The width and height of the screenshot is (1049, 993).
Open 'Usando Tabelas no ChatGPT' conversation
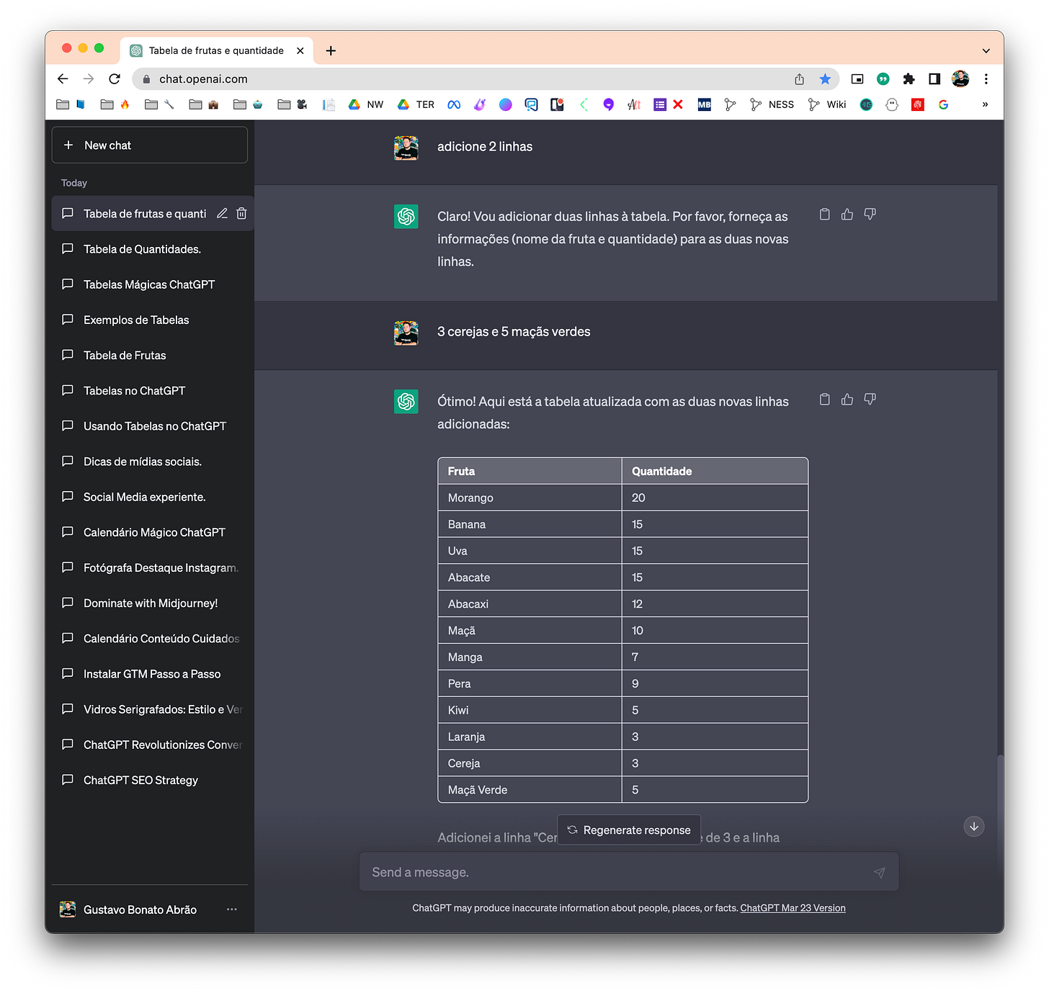coord(153,426)
